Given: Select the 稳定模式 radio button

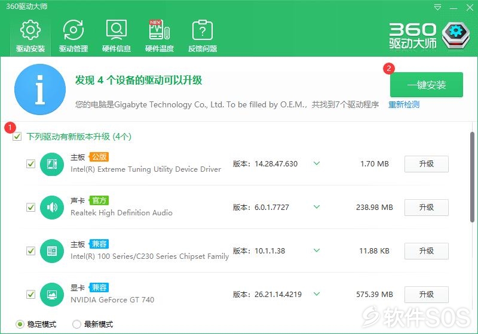Looking at the screenshot, I should point(20,324).
